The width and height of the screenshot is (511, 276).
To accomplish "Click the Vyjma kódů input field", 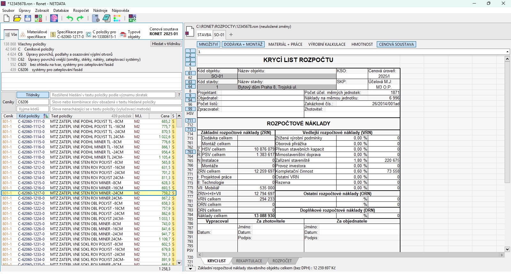I will coord(33,109).
